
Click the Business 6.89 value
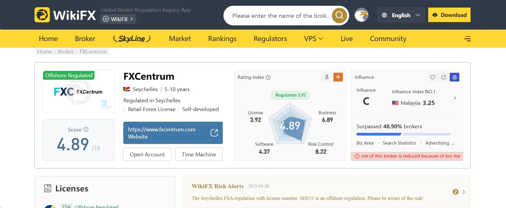pyautogui.click(x=327, y=120)
